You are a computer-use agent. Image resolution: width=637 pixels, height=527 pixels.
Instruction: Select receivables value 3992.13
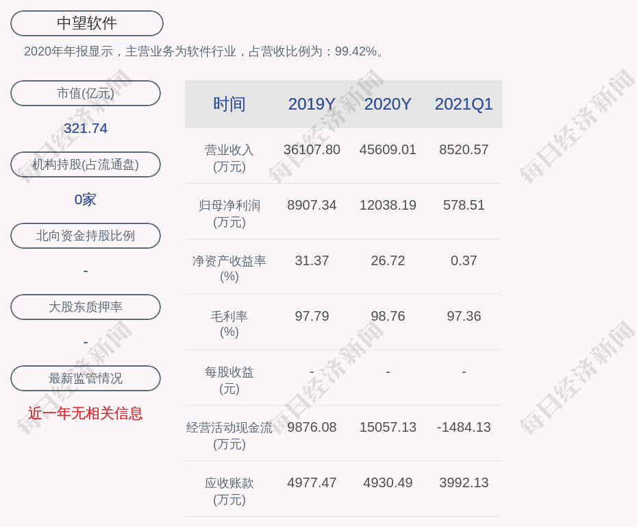point(464,482)
